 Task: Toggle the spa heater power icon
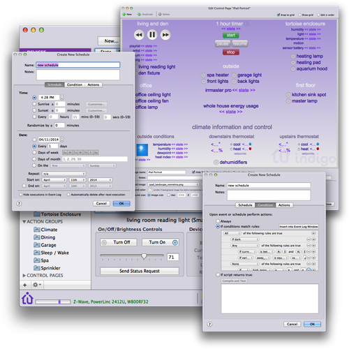pyautogui.click(x=203, y=75)
